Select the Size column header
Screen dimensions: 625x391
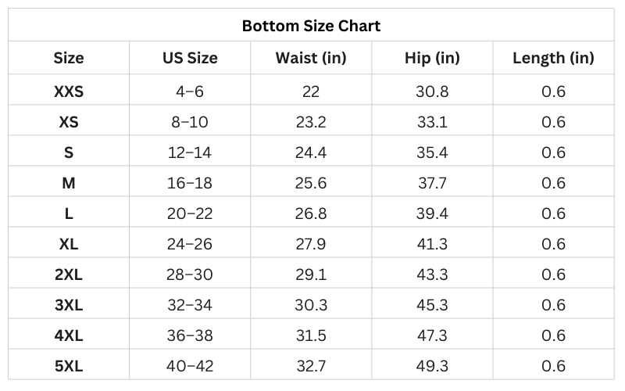[69, 58]
